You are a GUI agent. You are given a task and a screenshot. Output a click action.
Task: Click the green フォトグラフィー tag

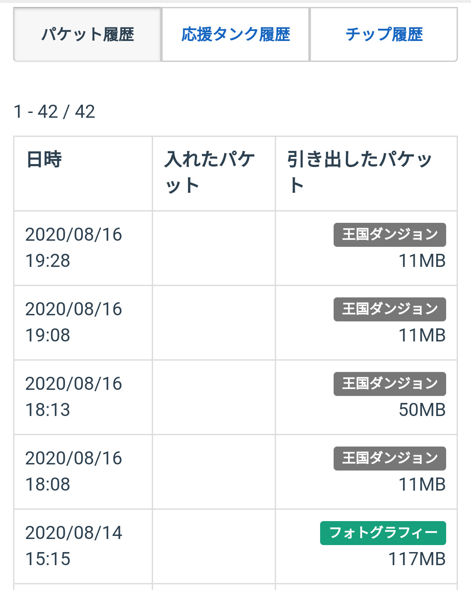[383, 533]
